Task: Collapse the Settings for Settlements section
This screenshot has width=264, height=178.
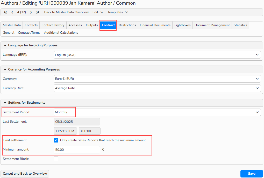Action: point(5,103)
